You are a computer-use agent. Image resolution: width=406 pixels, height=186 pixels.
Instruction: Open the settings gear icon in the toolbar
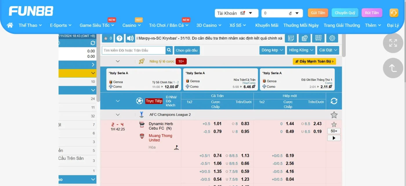coord(332,38)
